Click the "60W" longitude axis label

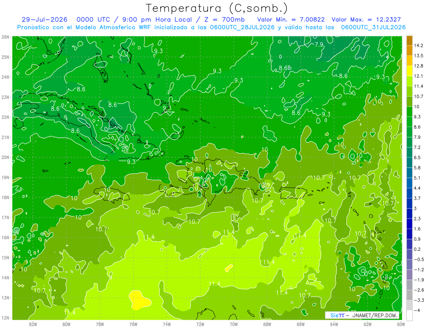point(401,324)
